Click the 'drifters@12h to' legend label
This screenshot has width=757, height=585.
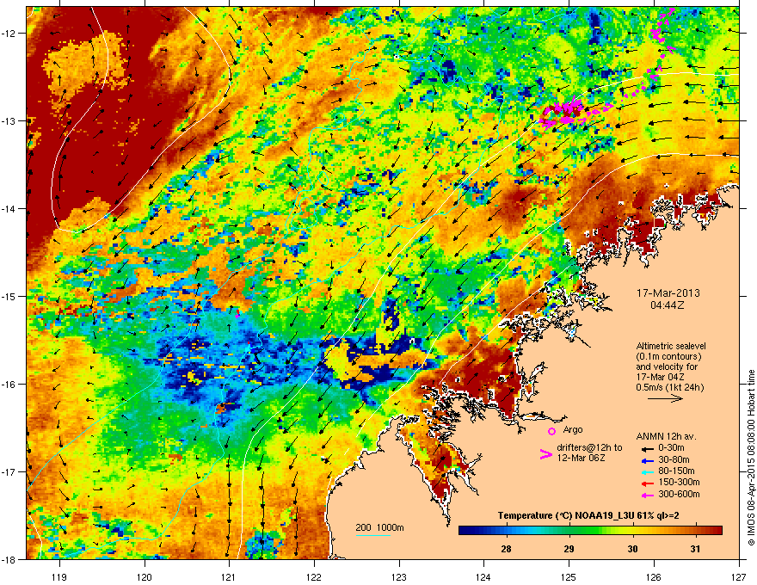point(589,448)
